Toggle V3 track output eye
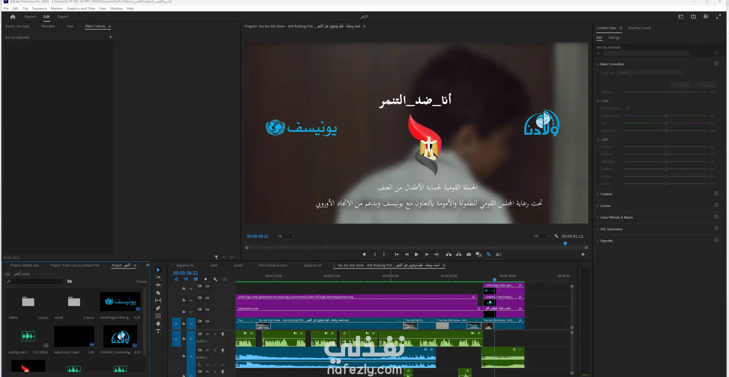 pyautogui.click(x=207, y=298)
